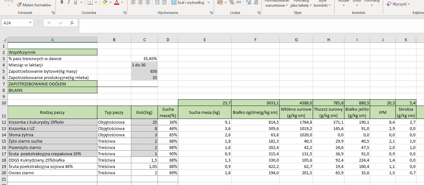Click the decrease decimal places icon

tap(256, 2)
